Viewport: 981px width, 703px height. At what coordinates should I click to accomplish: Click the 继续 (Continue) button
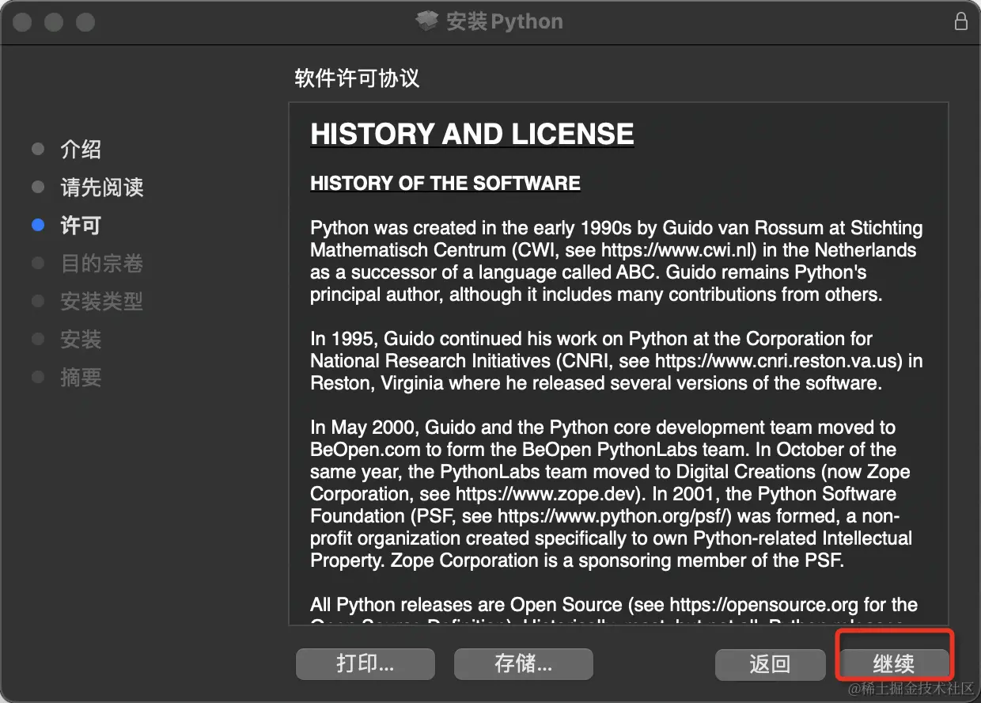895,663
